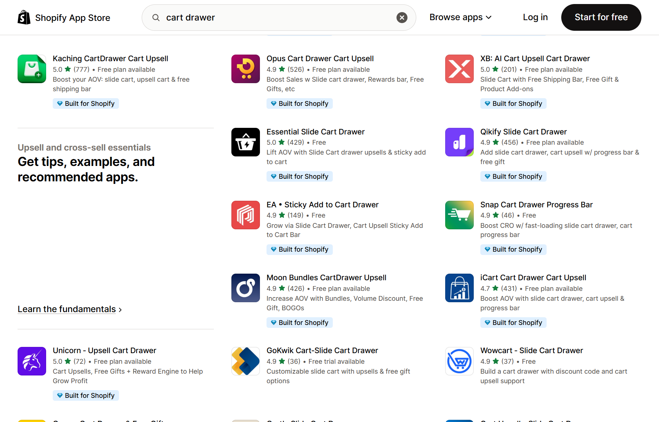Image resolution: width=659 pixels, height=422 pixels.
Task: Click the Start for free button
Action: [x=601, y=17]
